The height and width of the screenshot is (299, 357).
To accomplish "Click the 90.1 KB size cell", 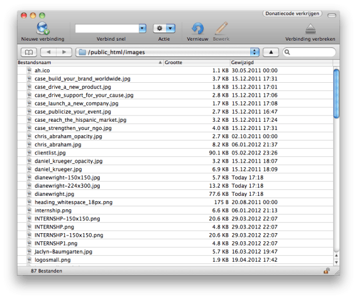I will [x=219, y=153].
